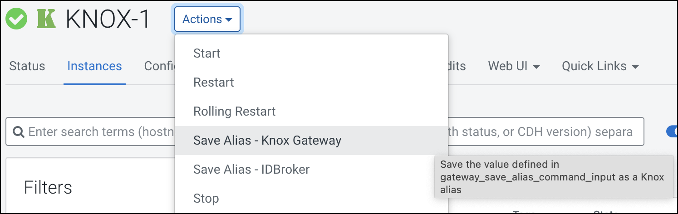678x214 pixels.
Task: Open the Actions dropdown button
Action: coord(207,19)
